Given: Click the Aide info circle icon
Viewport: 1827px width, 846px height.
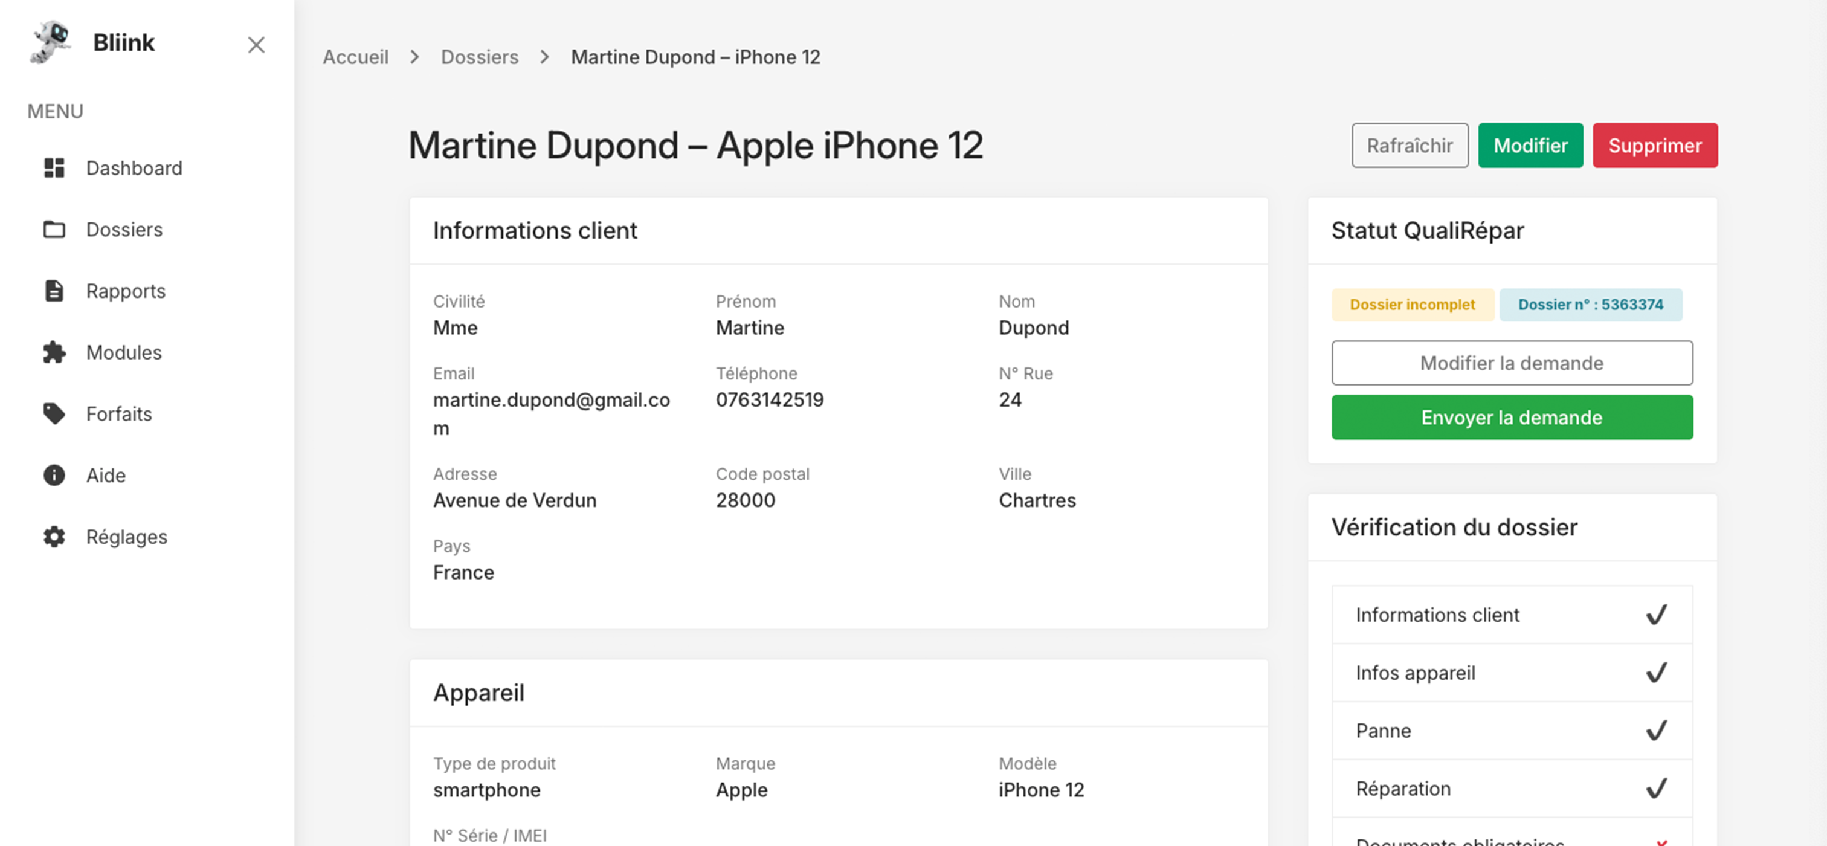Looking at the screenshot, I should pyautogui.click(x=54, y=475).
